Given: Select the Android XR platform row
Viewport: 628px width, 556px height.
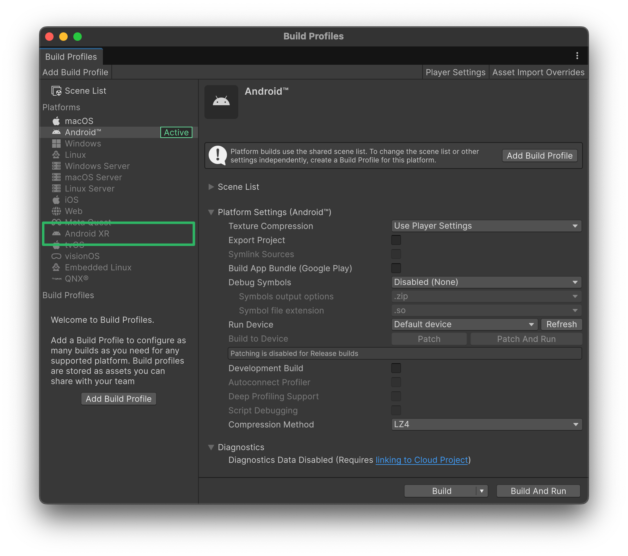Looking at the screenshot, I should tap(119, 234).
